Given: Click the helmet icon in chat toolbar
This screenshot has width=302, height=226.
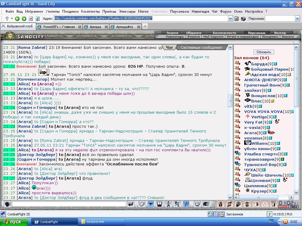Looking at the screenshot, I should click(206, 204).
